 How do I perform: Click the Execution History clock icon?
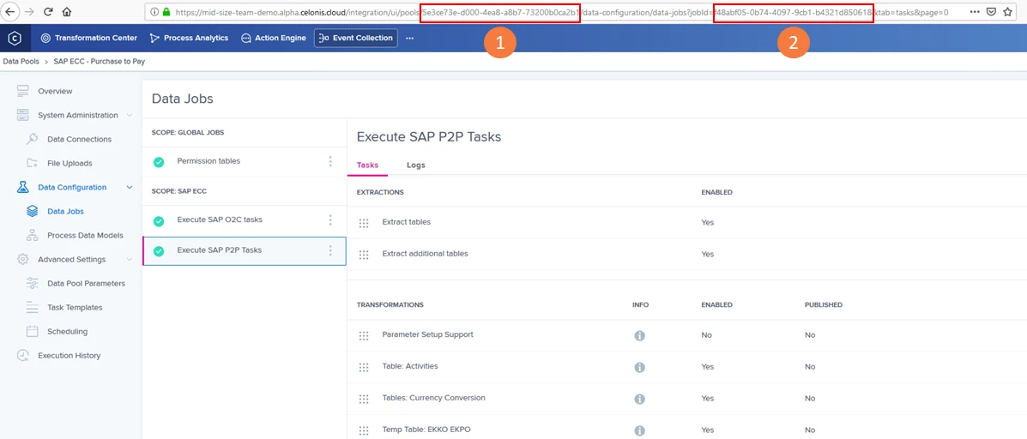coord(23,356)
